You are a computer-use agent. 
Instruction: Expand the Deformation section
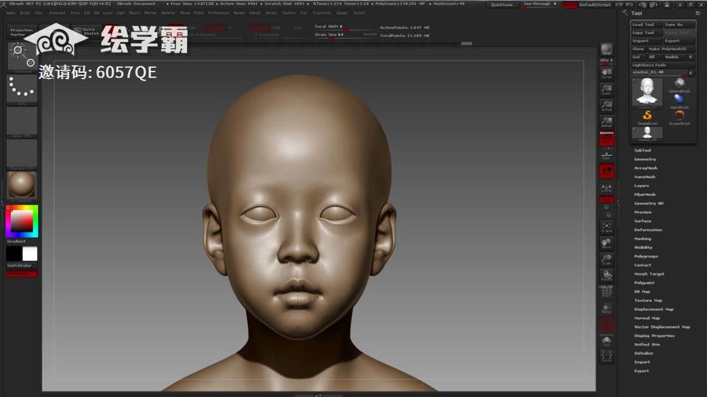coord(648,230)
